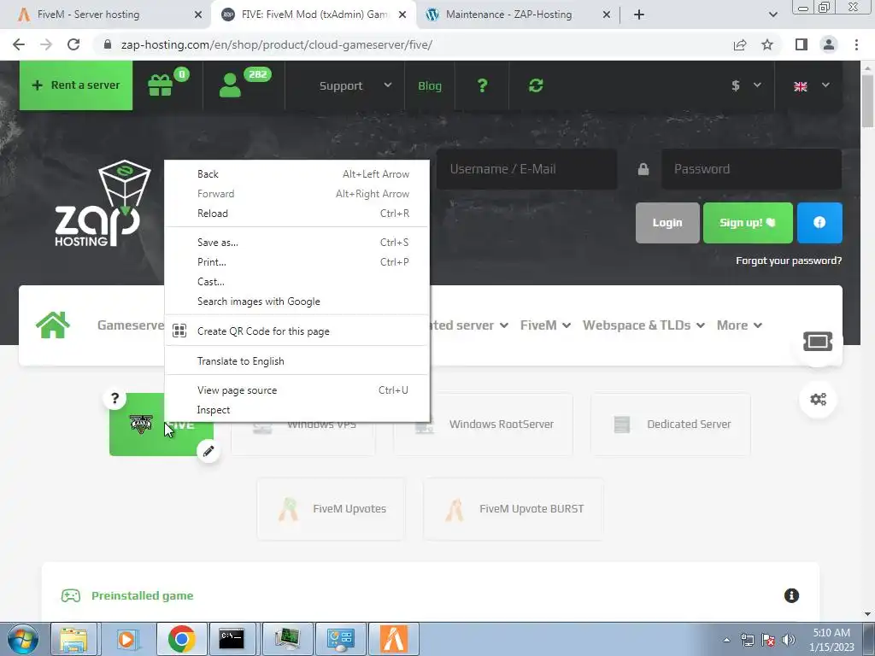Open the gears settings floating icon
This screenshot has height=656, width=875.
point(818,400)
